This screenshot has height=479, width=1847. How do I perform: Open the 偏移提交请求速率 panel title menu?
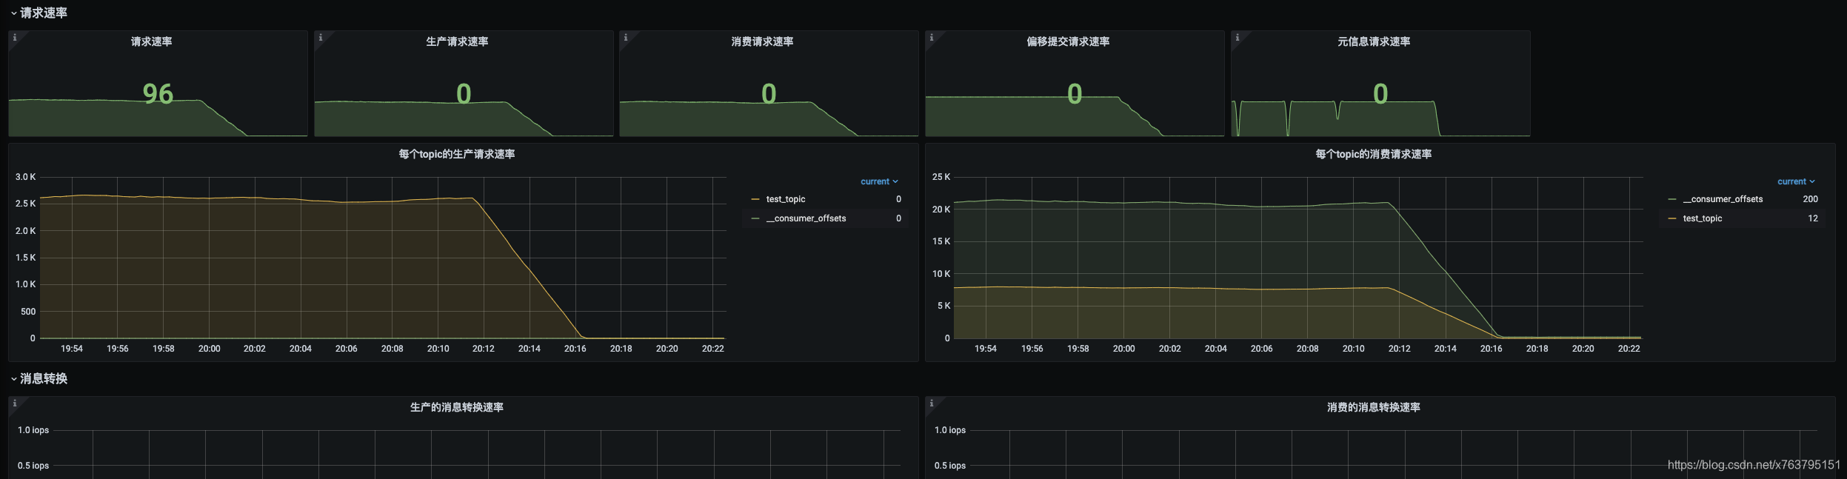coord(1068,41)
